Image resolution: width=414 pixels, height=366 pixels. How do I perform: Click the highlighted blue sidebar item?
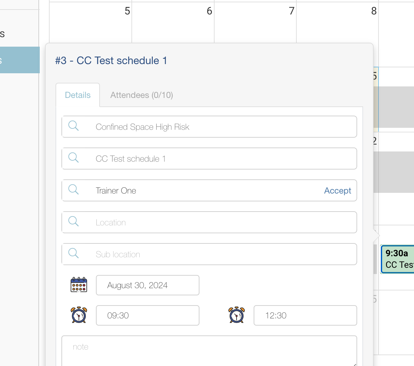[18, 60]
